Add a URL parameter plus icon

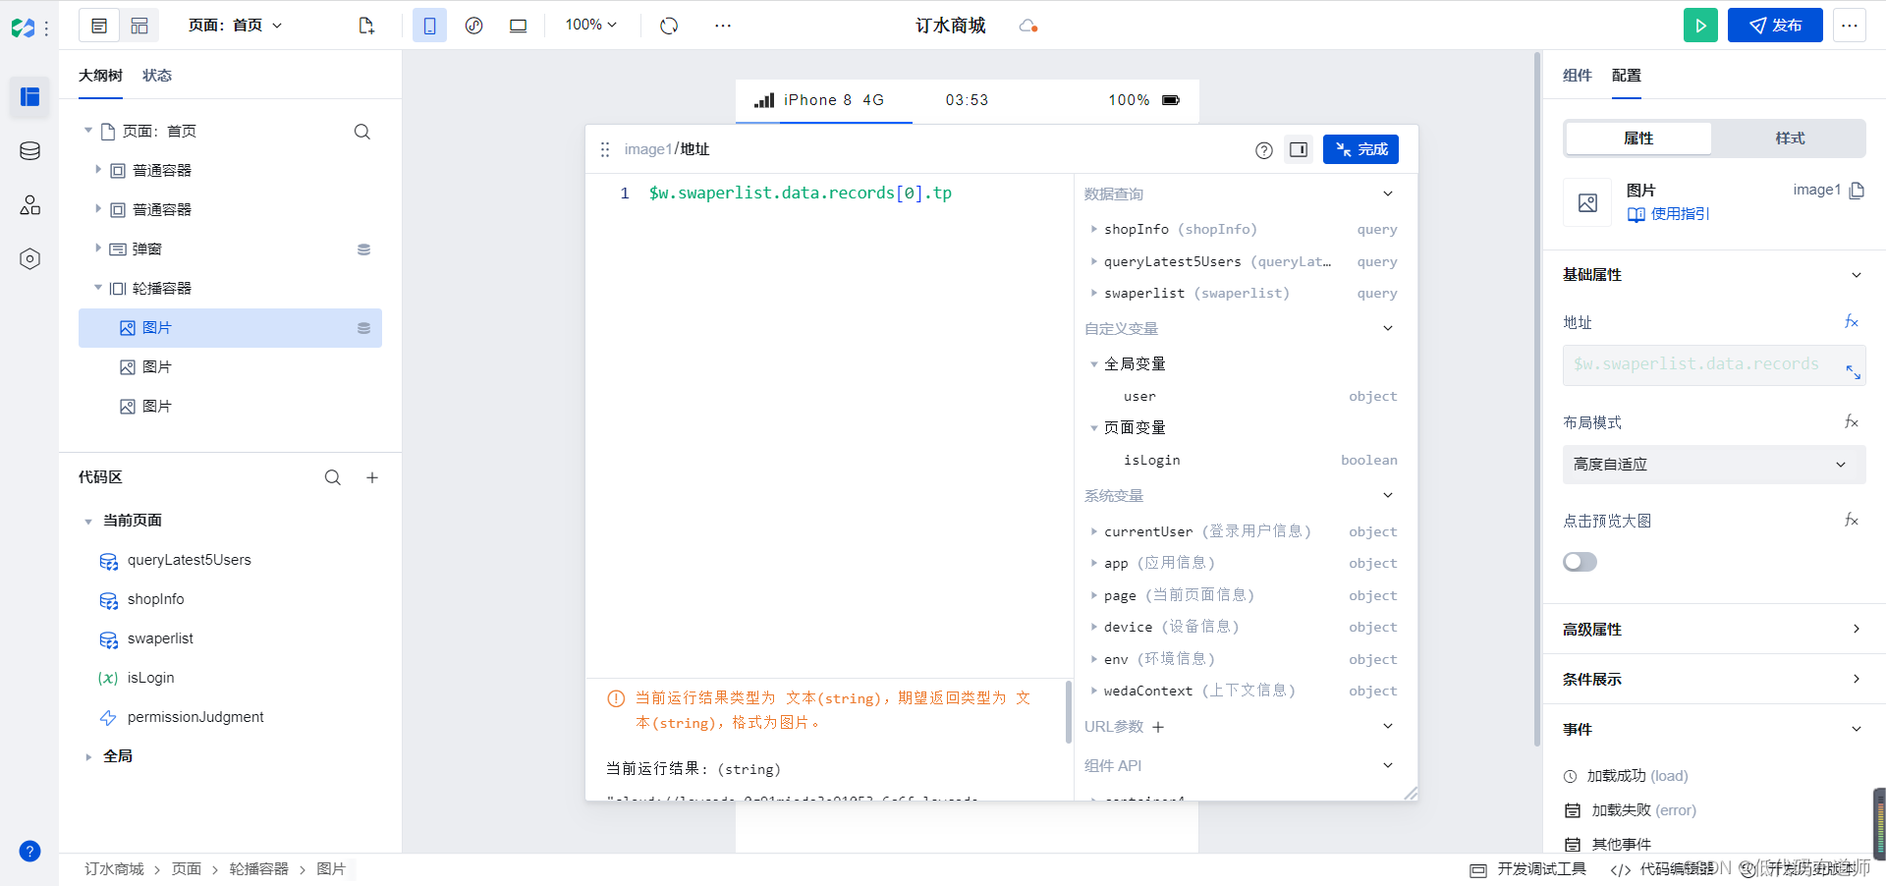click(1158, 727)
